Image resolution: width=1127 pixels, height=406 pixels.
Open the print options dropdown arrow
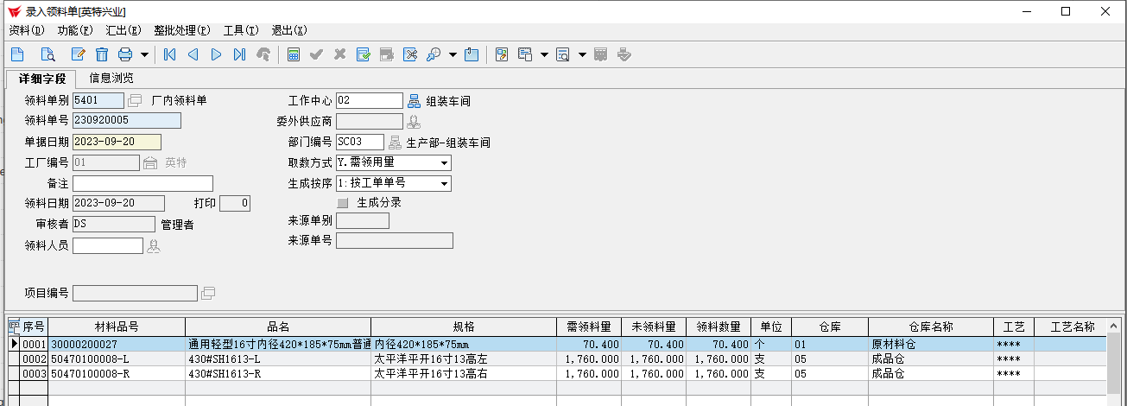click(144, 54)
